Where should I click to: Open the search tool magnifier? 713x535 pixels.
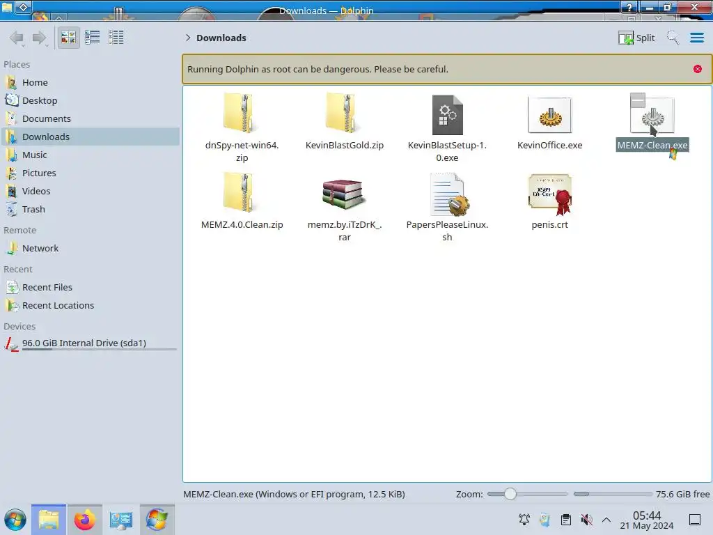click(673, 38)
